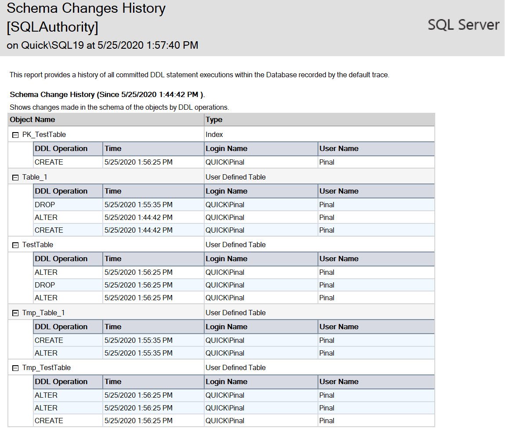Click the Schema Changes History title
Viewport: 509px width, 428px height.
86,8
